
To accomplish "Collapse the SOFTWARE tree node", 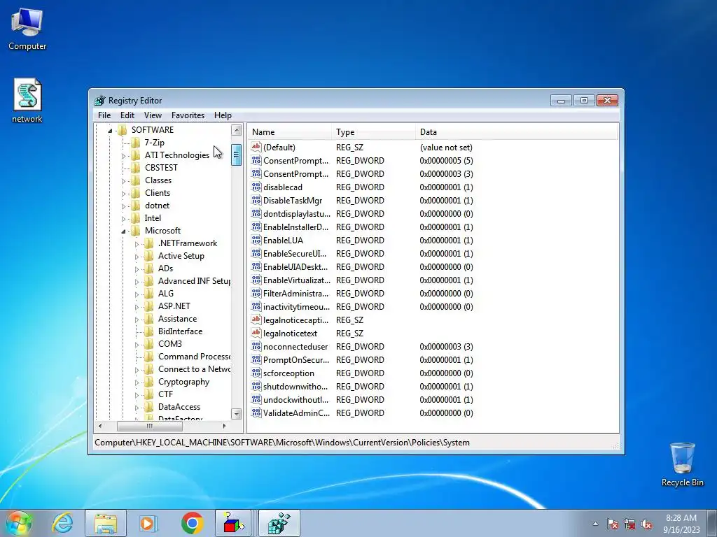I will pyautogui.click(x=110, y=131).
